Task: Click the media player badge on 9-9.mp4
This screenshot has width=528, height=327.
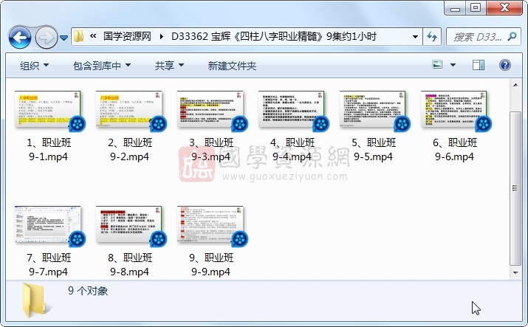Action: [240, 239]
